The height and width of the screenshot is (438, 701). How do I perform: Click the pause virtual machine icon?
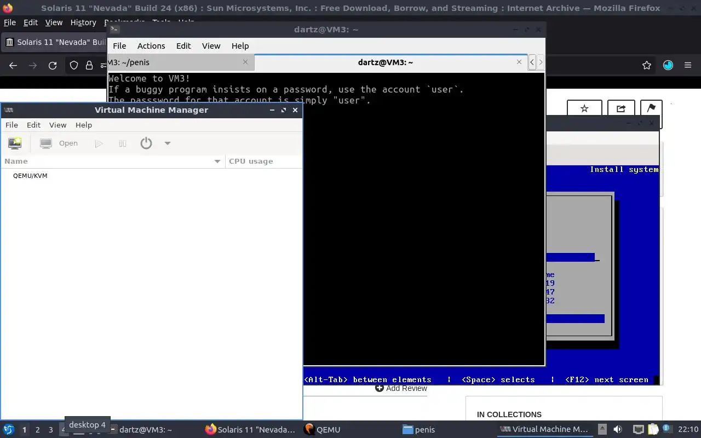(123, 143)
